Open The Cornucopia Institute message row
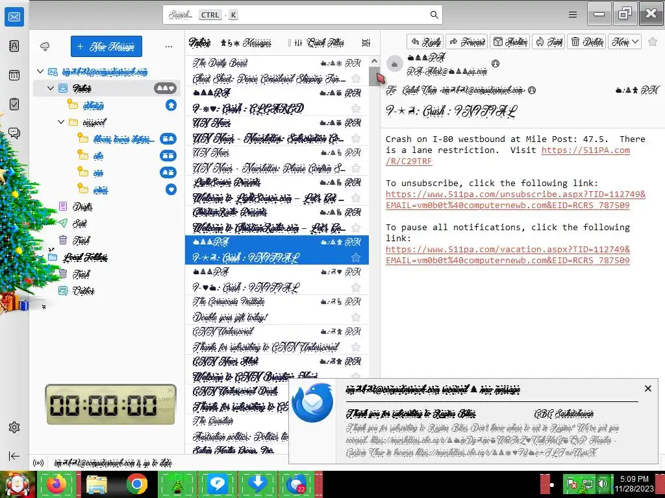The image size is (665, 498). (277, 309)
